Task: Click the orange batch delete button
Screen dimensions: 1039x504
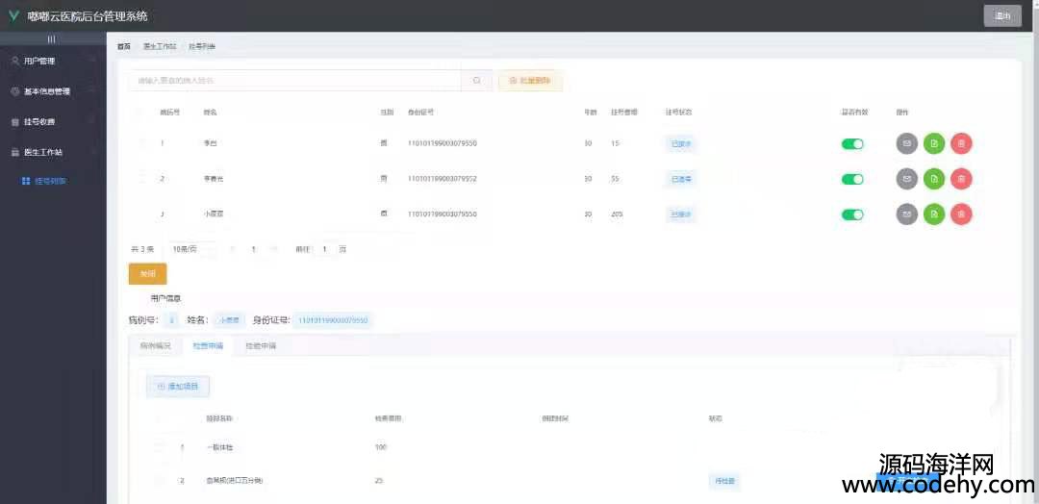Action: click(530, 81)
